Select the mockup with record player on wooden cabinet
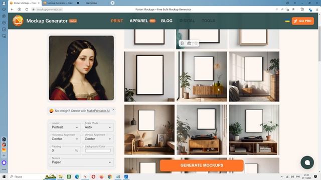Image resolution: width=321 pixels, height=180 pixels. coord(202,130)
